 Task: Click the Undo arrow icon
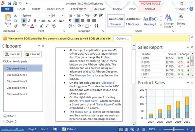(20, 3)
